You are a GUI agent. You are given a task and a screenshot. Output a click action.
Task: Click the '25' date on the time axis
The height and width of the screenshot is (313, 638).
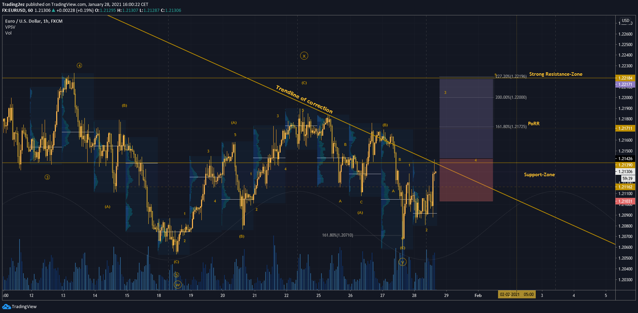pyautogui.click(x=319, y=296)
